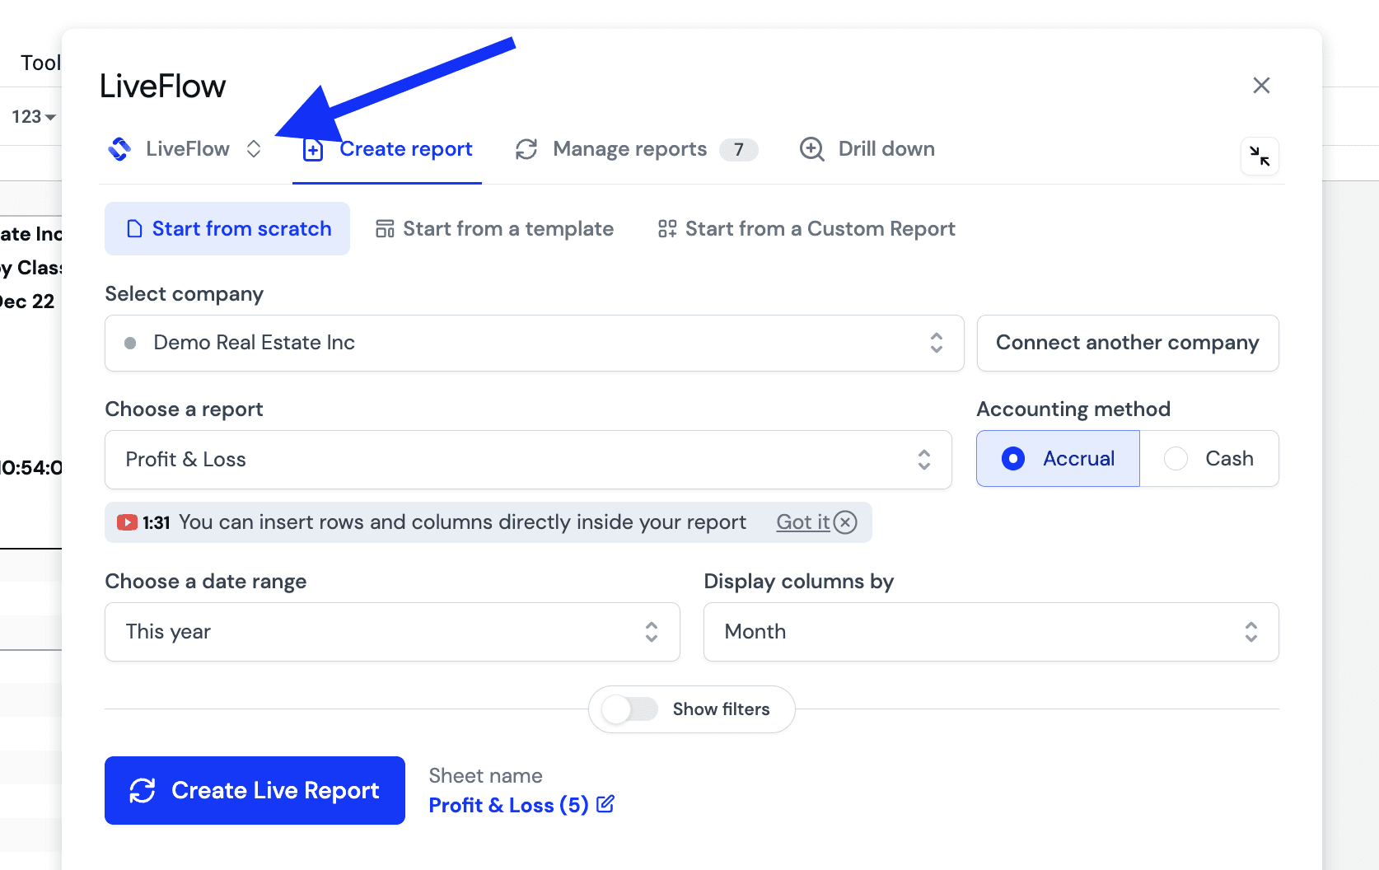
Task: Open the Create report tab
Action: [387, 149]
